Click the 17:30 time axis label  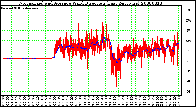coord(132,101)
